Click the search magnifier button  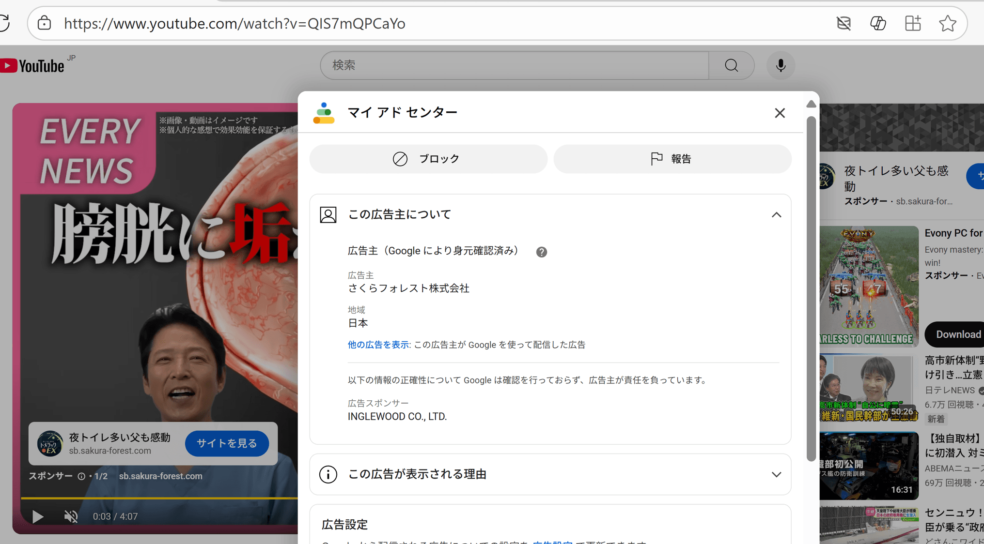tap(731, 65)
